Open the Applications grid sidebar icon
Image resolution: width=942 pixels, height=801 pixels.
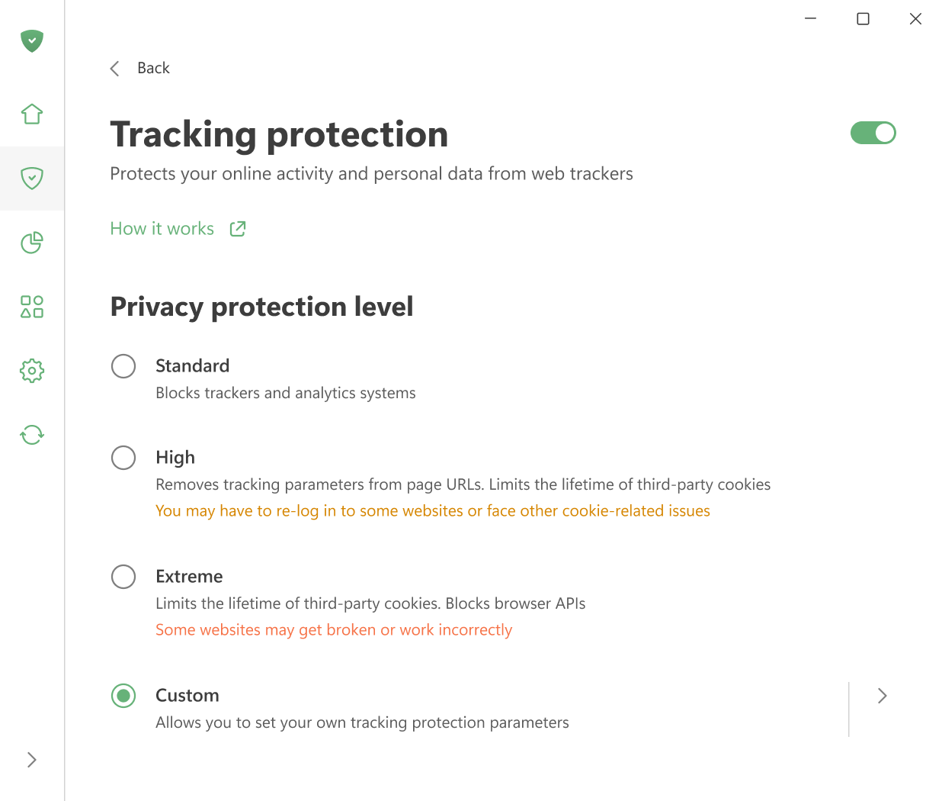pos(31,307)
